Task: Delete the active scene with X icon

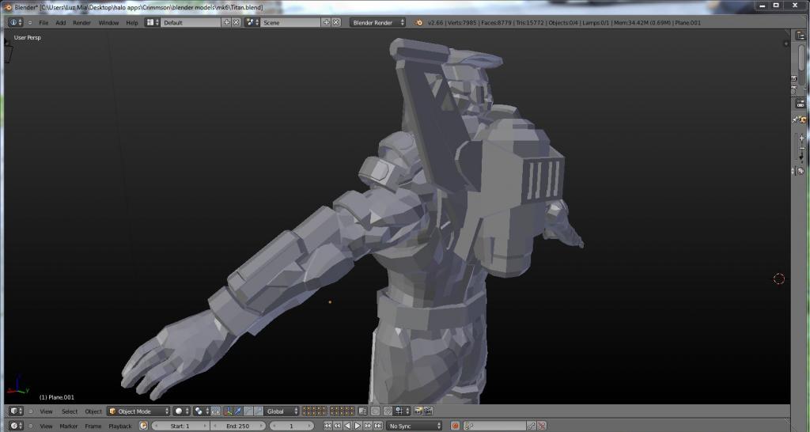Action: [335, 23]
